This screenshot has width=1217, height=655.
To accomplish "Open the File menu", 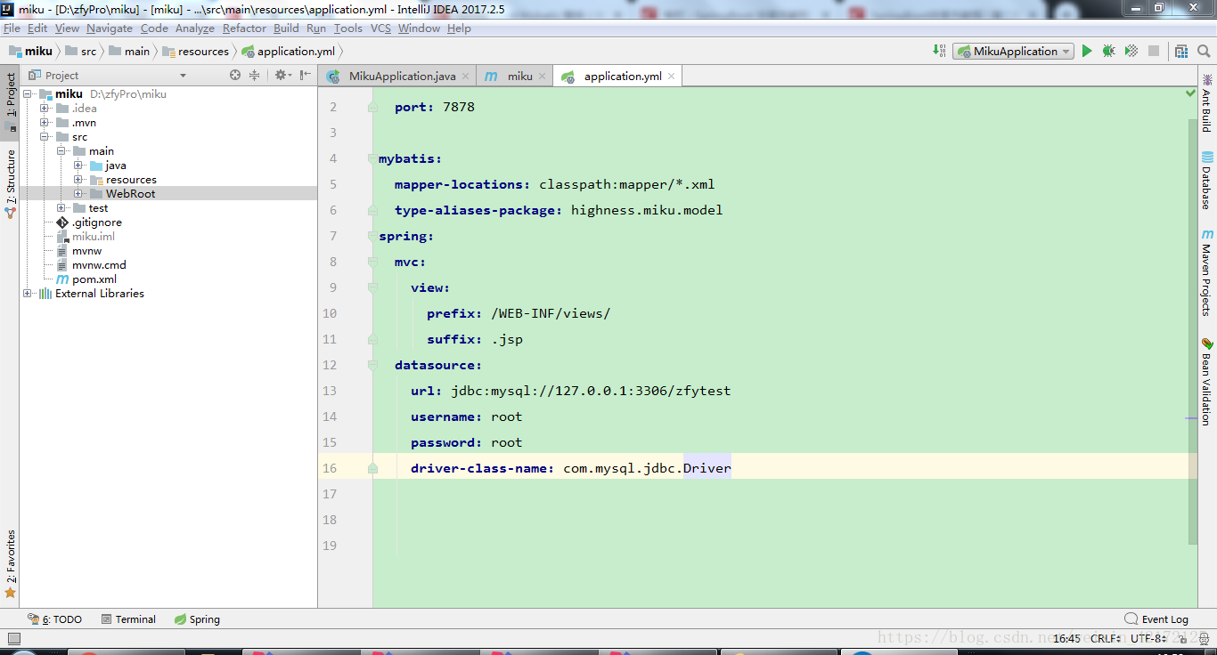I will [x=12, y=28].
